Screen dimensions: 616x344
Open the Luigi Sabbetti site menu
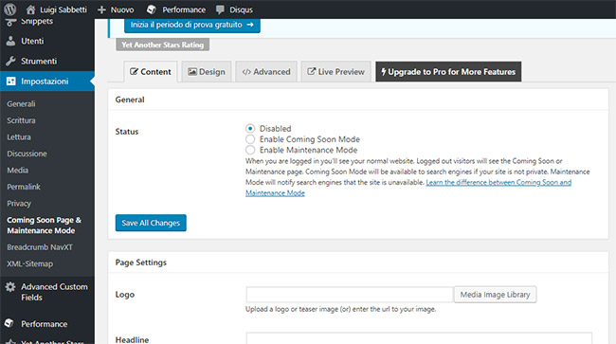pyautogui.click(x=57, y=9)
